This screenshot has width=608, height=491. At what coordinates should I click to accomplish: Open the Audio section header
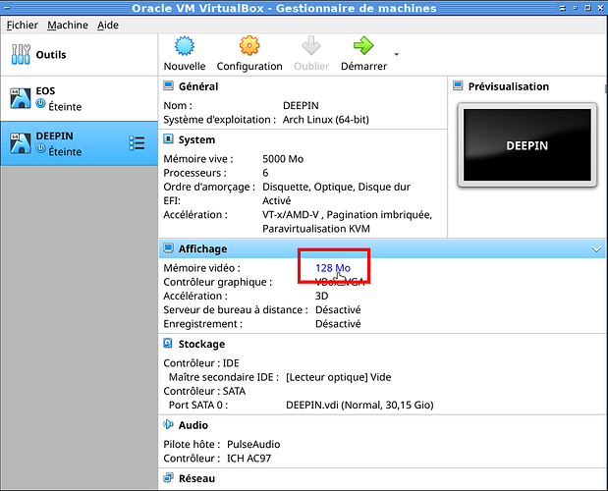pyautogui.click(x=193, y=425)
